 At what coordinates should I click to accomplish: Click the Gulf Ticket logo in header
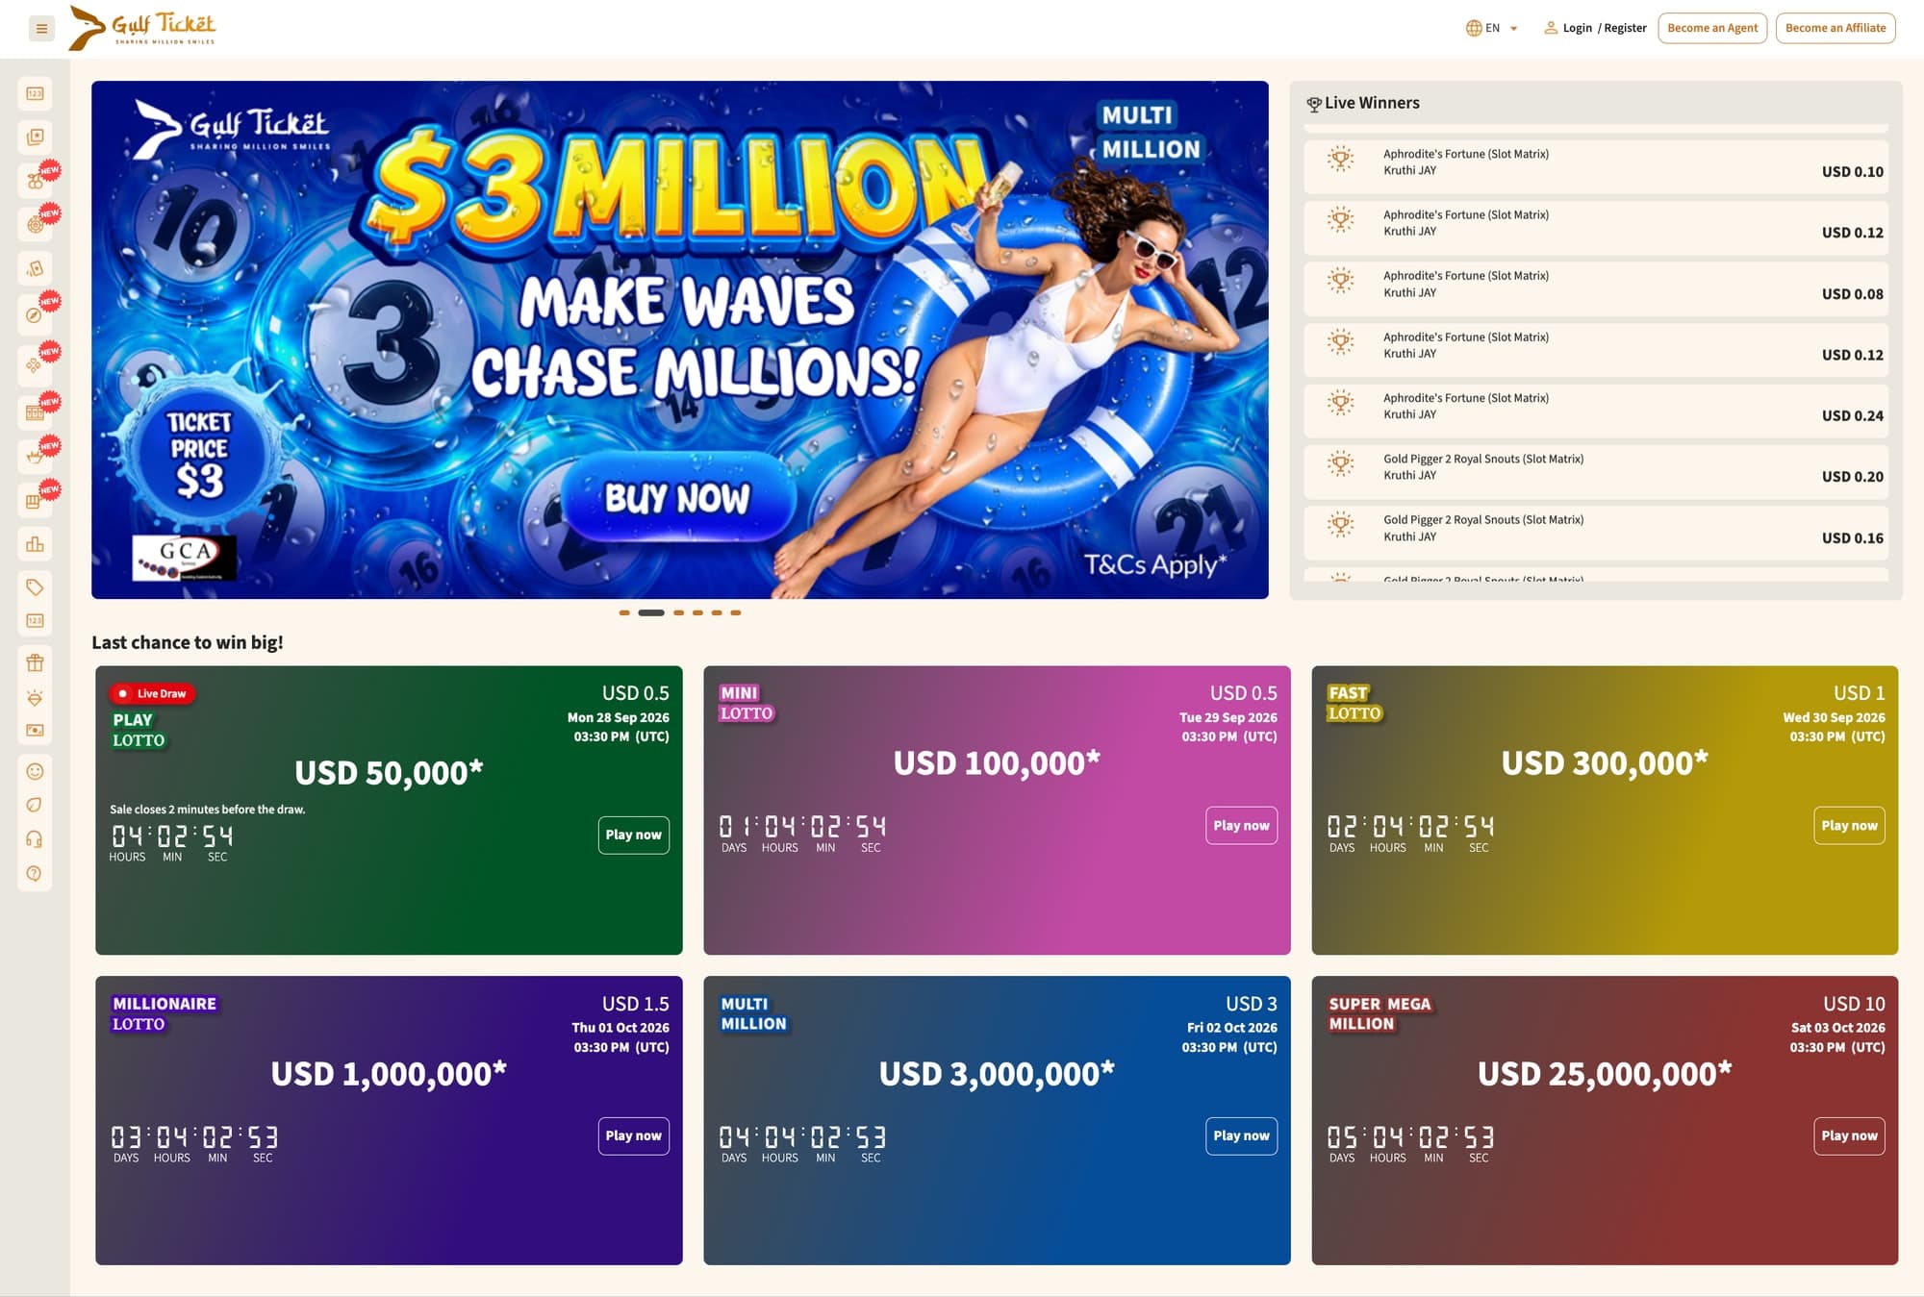point(143,28)
